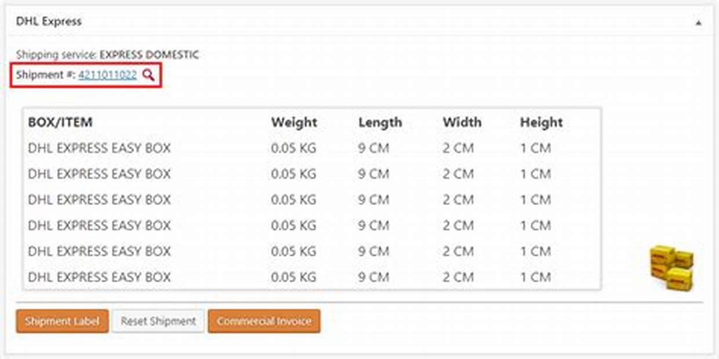Click the Length column header
Image resolution: width=719 pixels, height=359 pixels.
tap(380, 123)
